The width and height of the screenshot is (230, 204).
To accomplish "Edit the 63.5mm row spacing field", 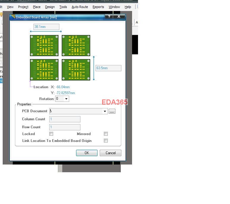I will point(108,68).
